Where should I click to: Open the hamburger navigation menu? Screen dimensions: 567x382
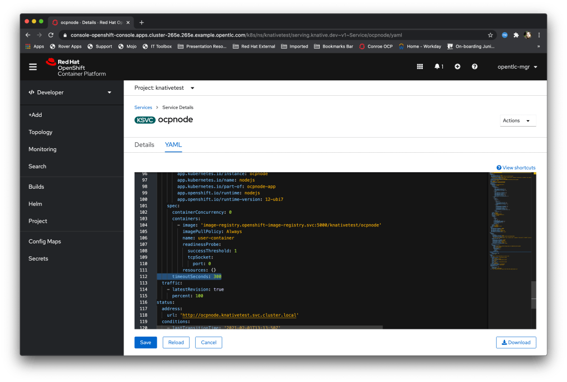click(x=33, y=66)
